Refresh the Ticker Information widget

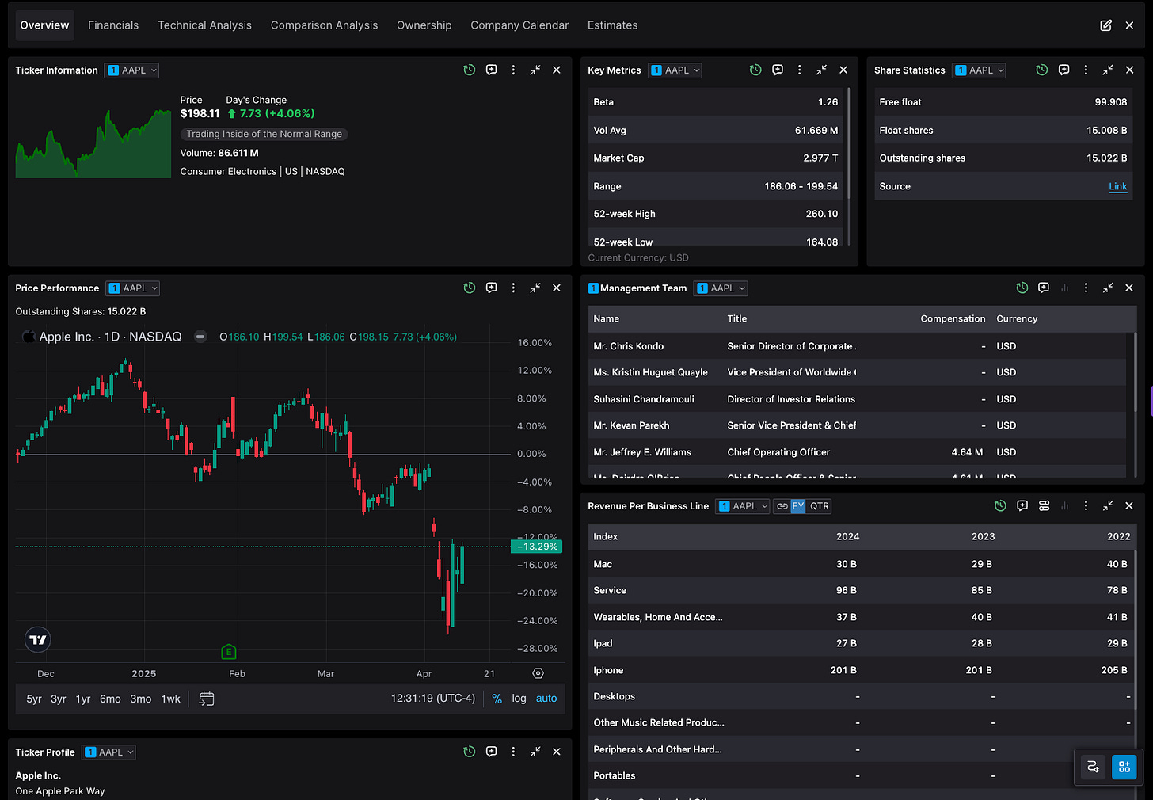tap(470, 70)
